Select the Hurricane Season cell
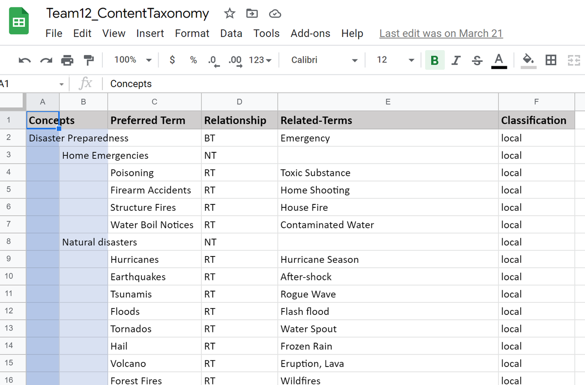The width and height of the screenshot is (585, 385). pyautogui.click(x=388, y=259)
